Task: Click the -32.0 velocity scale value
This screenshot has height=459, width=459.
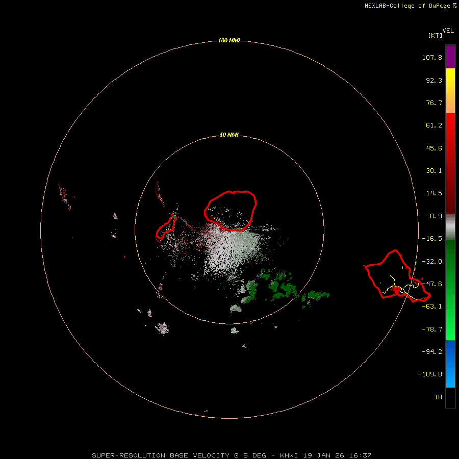Action: click(432, 262)
